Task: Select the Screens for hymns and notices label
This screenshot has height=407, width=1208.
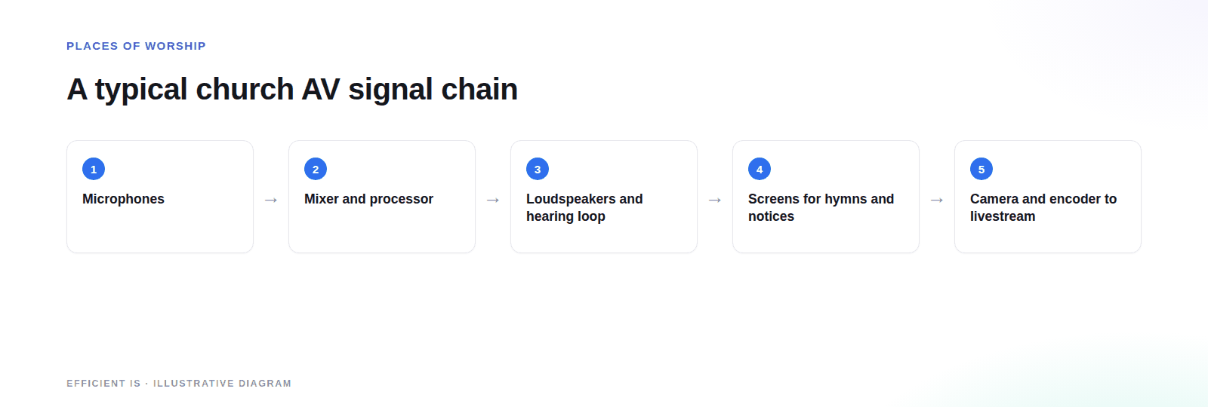Action: (821, 207)
